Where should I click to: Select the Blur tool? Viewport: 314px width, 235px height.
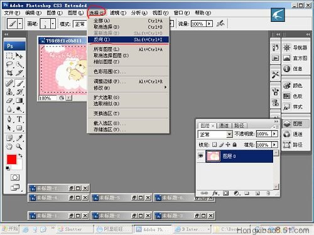point(9,109)
